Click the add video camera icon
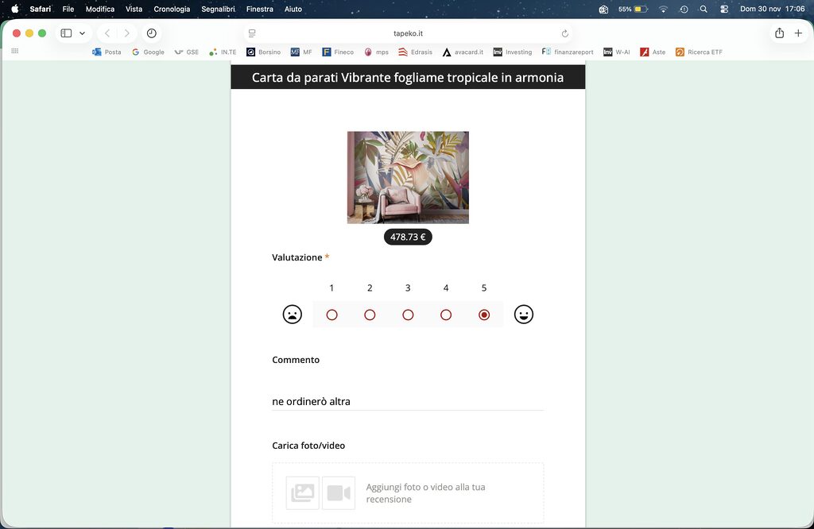Image resolution: width=814 pixels, height=529 pixels. click(x=339, y=493)
